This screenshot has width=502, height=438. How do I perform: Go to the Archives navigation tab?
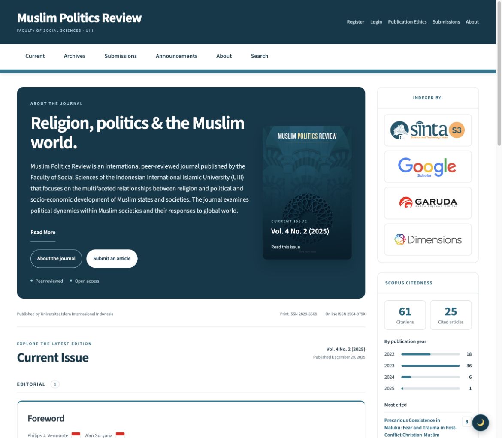(75, 56)
